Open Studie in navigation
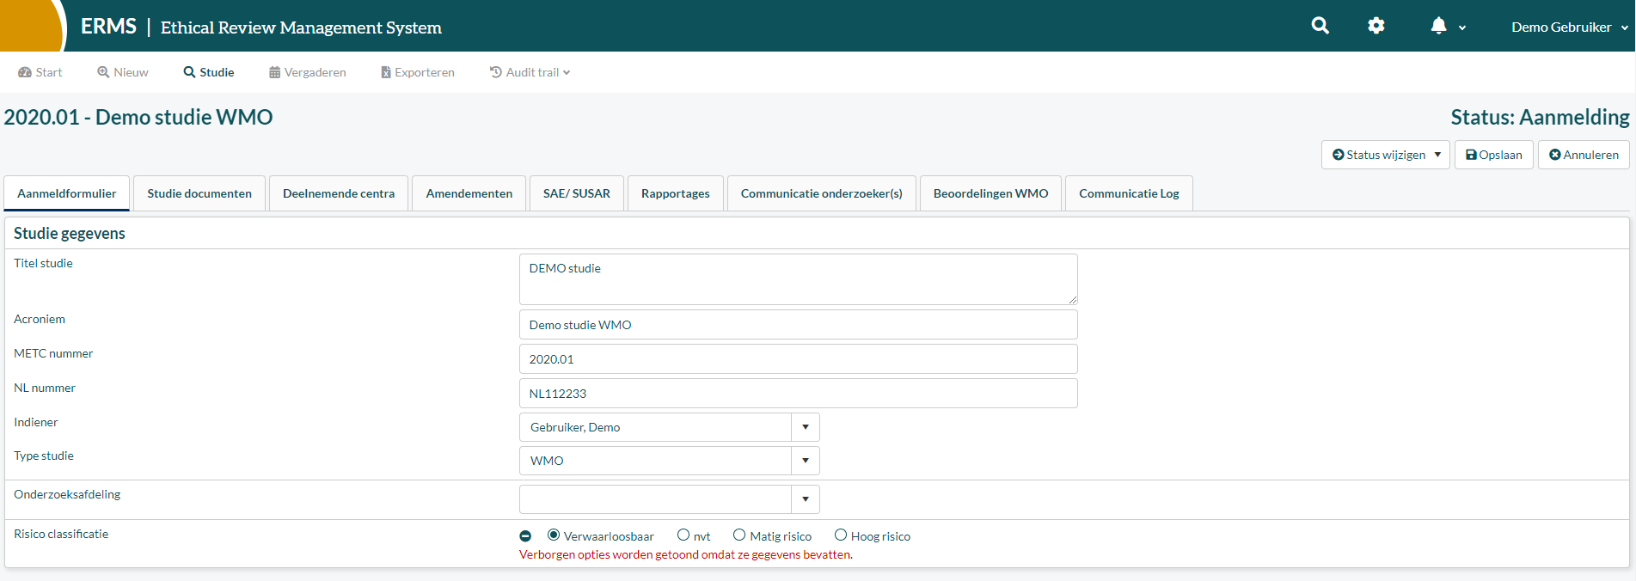Screen dimensions: 1636x581 coord(209,72)
